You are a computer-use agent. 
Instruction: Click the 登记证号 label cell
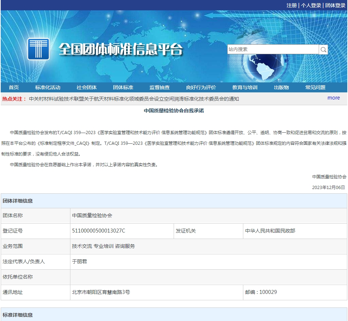[x=35, y=231]
